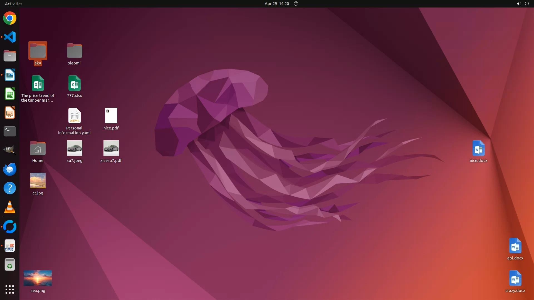Select the xiaomi folder
This screenshot has height=300, width=534.
click(x=74, y=51)
